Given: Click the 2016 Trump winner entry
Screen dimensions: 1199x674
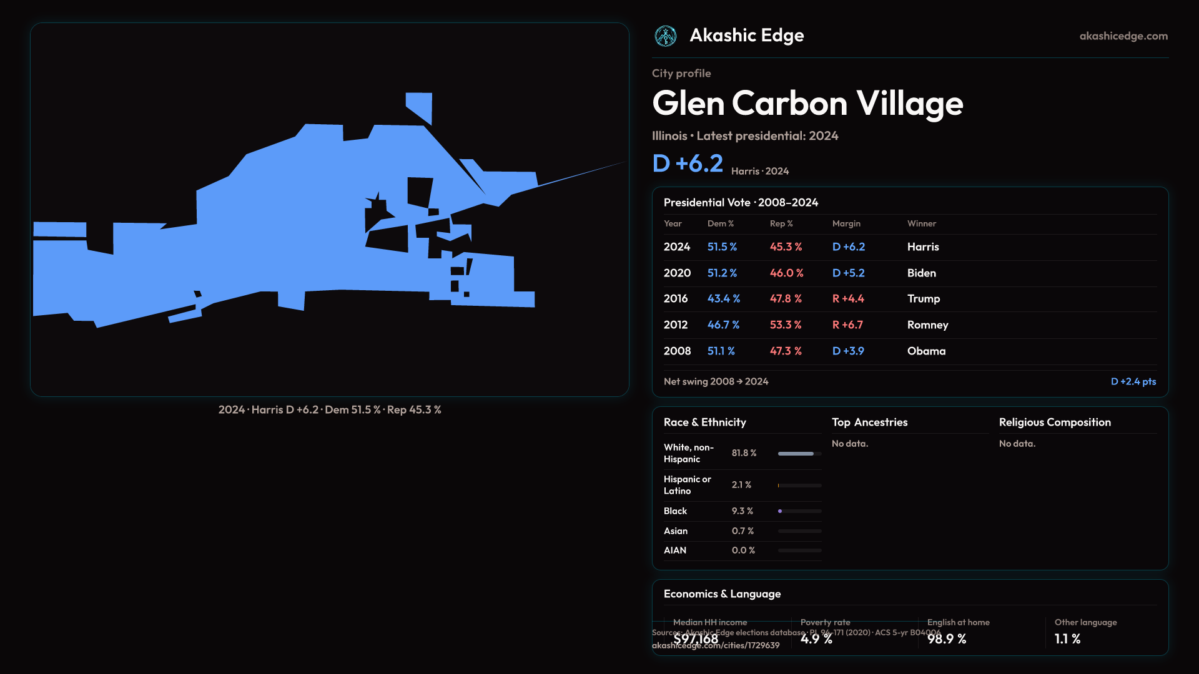Looking at the screenshot, I should point(923,299).
